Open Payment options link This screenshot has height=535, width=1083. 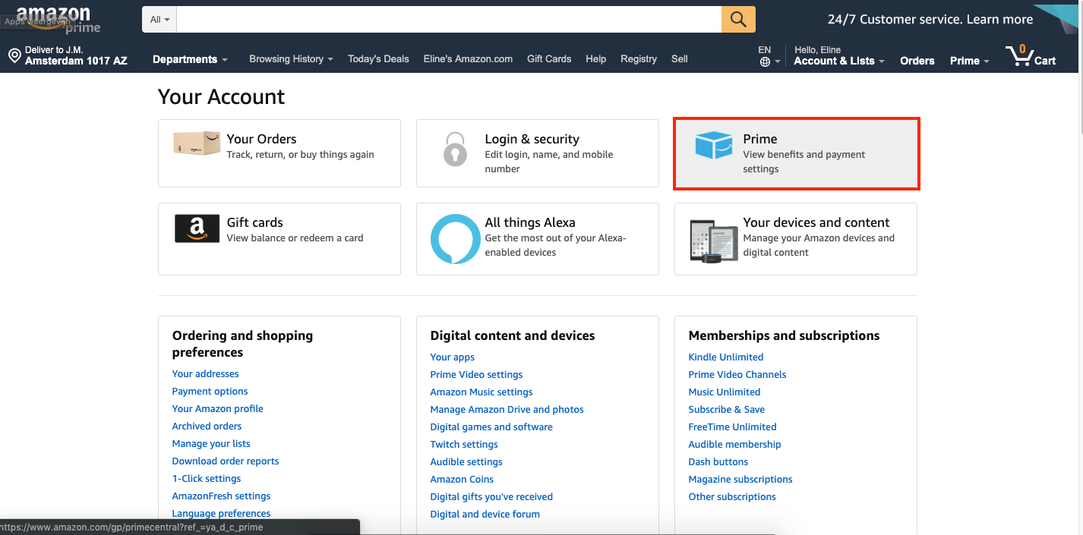210,391
